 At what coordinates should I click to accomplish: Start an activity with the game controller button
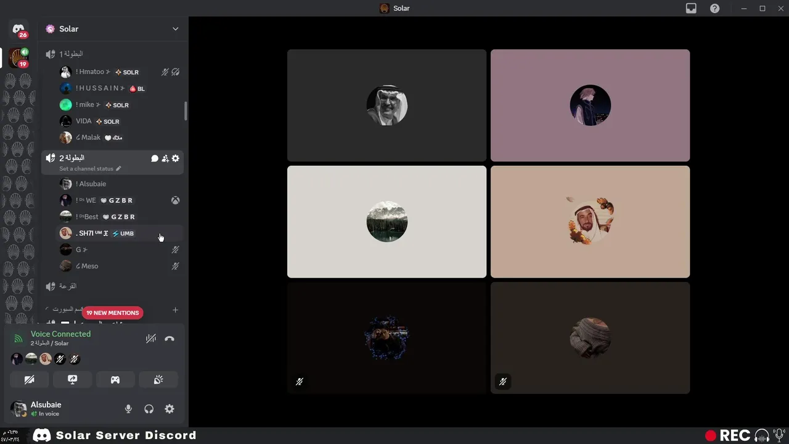pyautogui.click(x=115, y=379)
